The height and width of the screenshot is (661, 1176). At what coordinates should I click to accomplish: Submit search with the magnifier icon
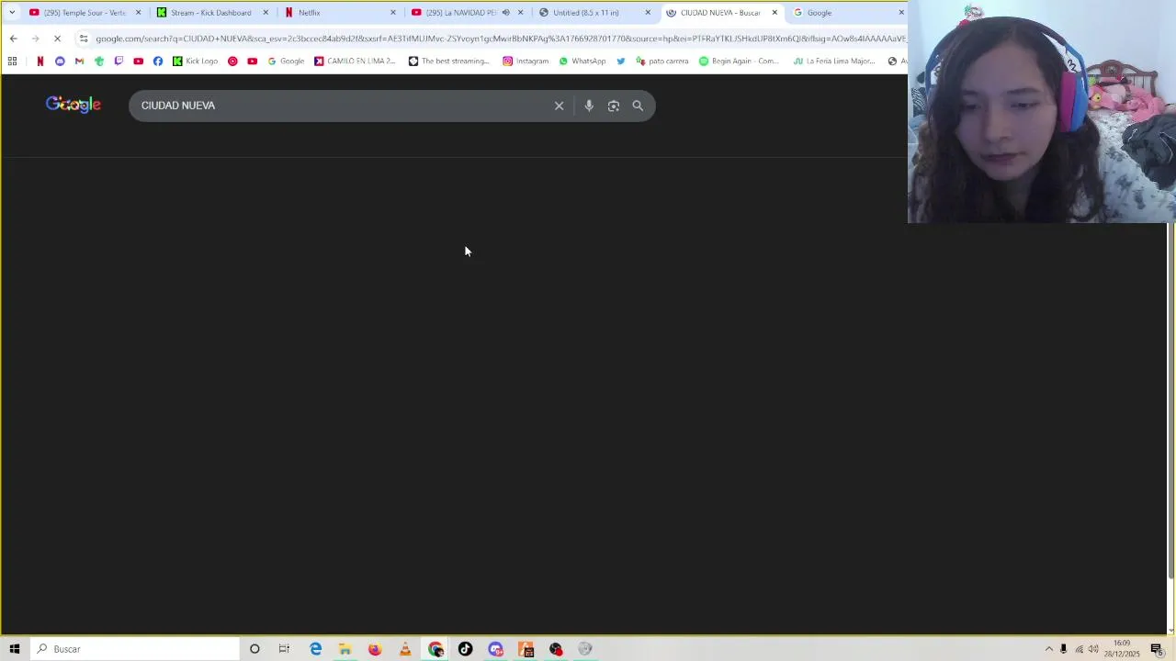638,106
